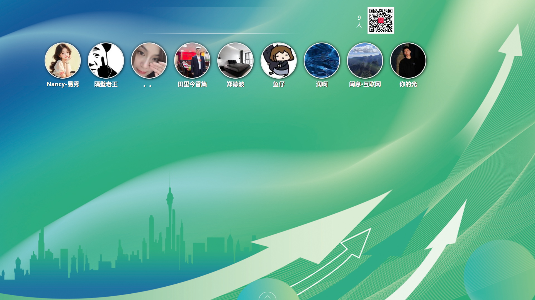Viewport: 535px width, 300px height.
Task: Click the Nancy-易秀 name label
Action: pos(63,84)
